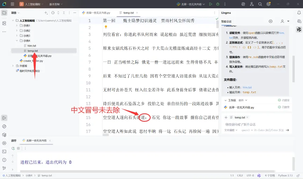Show more tool windows (three dots)
The image size is (303, 179).
click(x=4, y=31)
